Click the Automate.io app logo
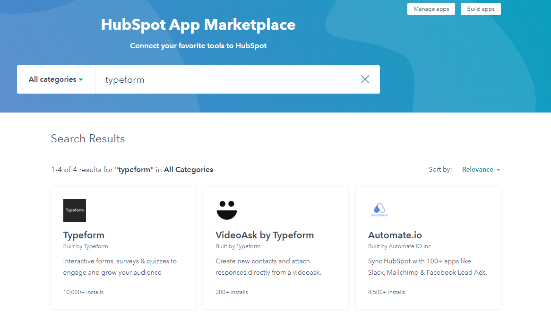The height and width of the screenshot is (313, 551). click(x=379, y=210)
